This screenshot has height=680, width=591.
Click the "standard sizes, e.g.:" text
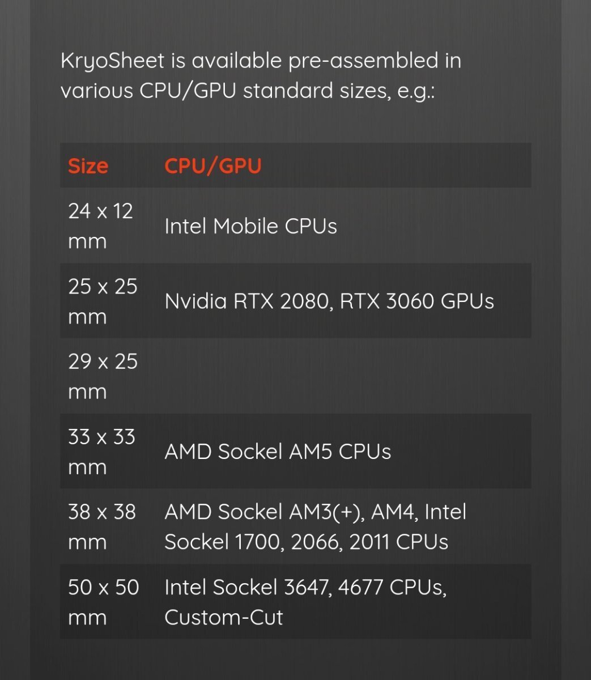coord(338,91)
